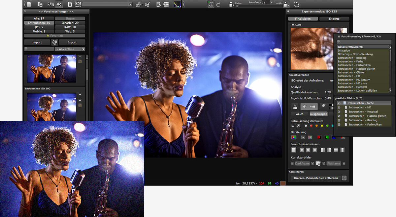Viewport: 396px width, 217px height.
Task: Show the histogram via toolbar icon
Action: pyautogui.click(x=177, y=4)
